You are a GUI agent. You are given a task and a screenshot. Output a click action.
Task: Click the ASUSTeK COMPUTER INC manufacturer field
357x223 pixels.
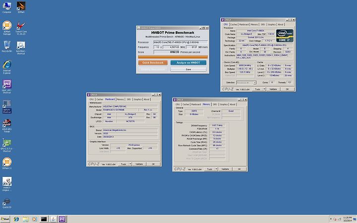(130, 106)
